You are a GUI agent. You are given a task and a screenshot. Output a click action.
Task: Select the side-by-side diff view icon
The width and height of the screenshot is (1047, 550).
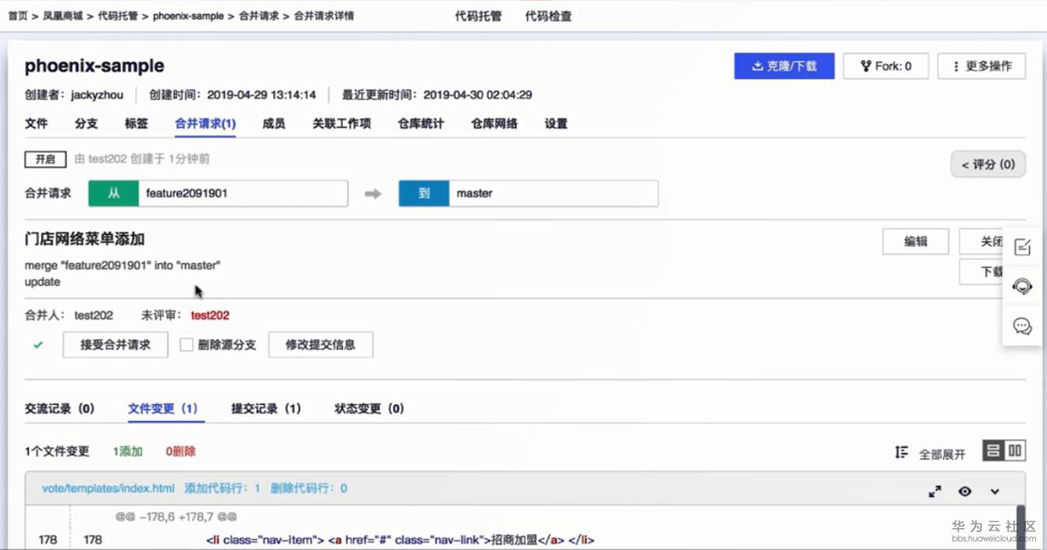tap(1015, 451)
